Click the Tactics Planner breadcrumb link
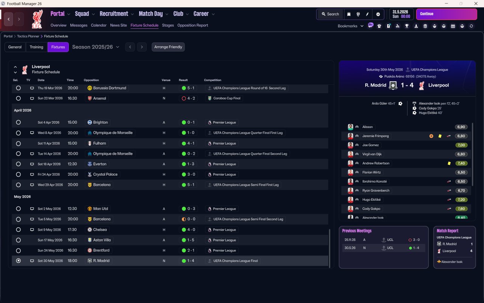Viewport: 484px width, 303px height. (x=28, y=36)
